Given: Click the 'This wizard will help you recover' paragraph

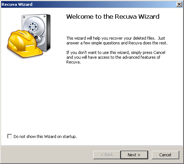Looking at the screenshot, I should pos(117,41).
